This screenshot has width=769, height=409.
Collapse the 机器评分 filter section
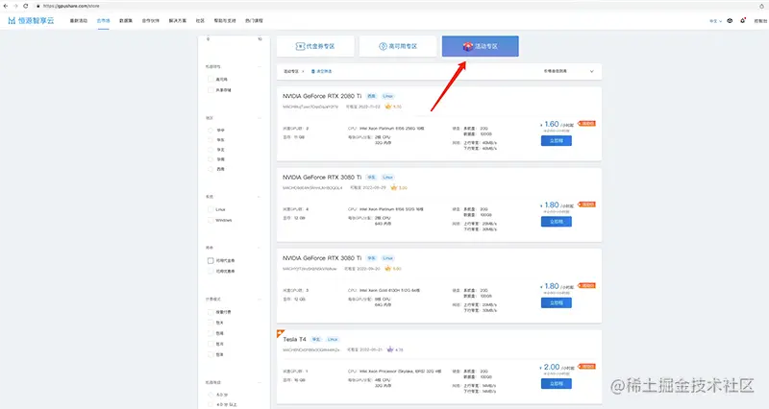(x=260, y=382)
